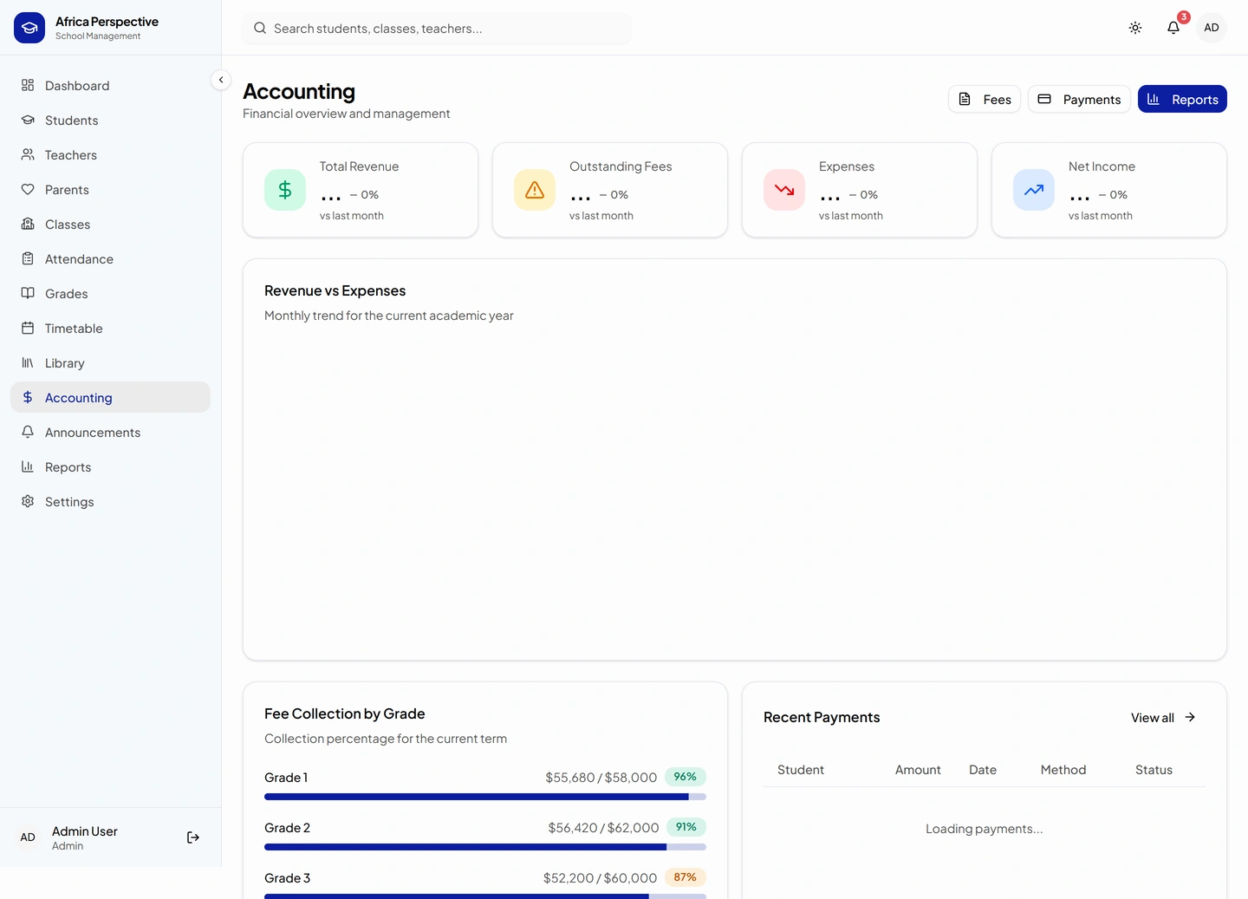Go to Students in the sidebar
1248x899 pixels.
(110, 120)
